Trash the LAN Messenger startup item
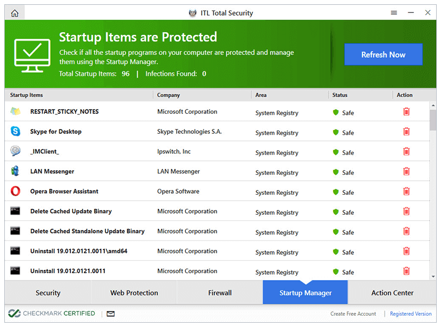Image resolution: width=441 pixels, height=327 pixels. [406, 172]
